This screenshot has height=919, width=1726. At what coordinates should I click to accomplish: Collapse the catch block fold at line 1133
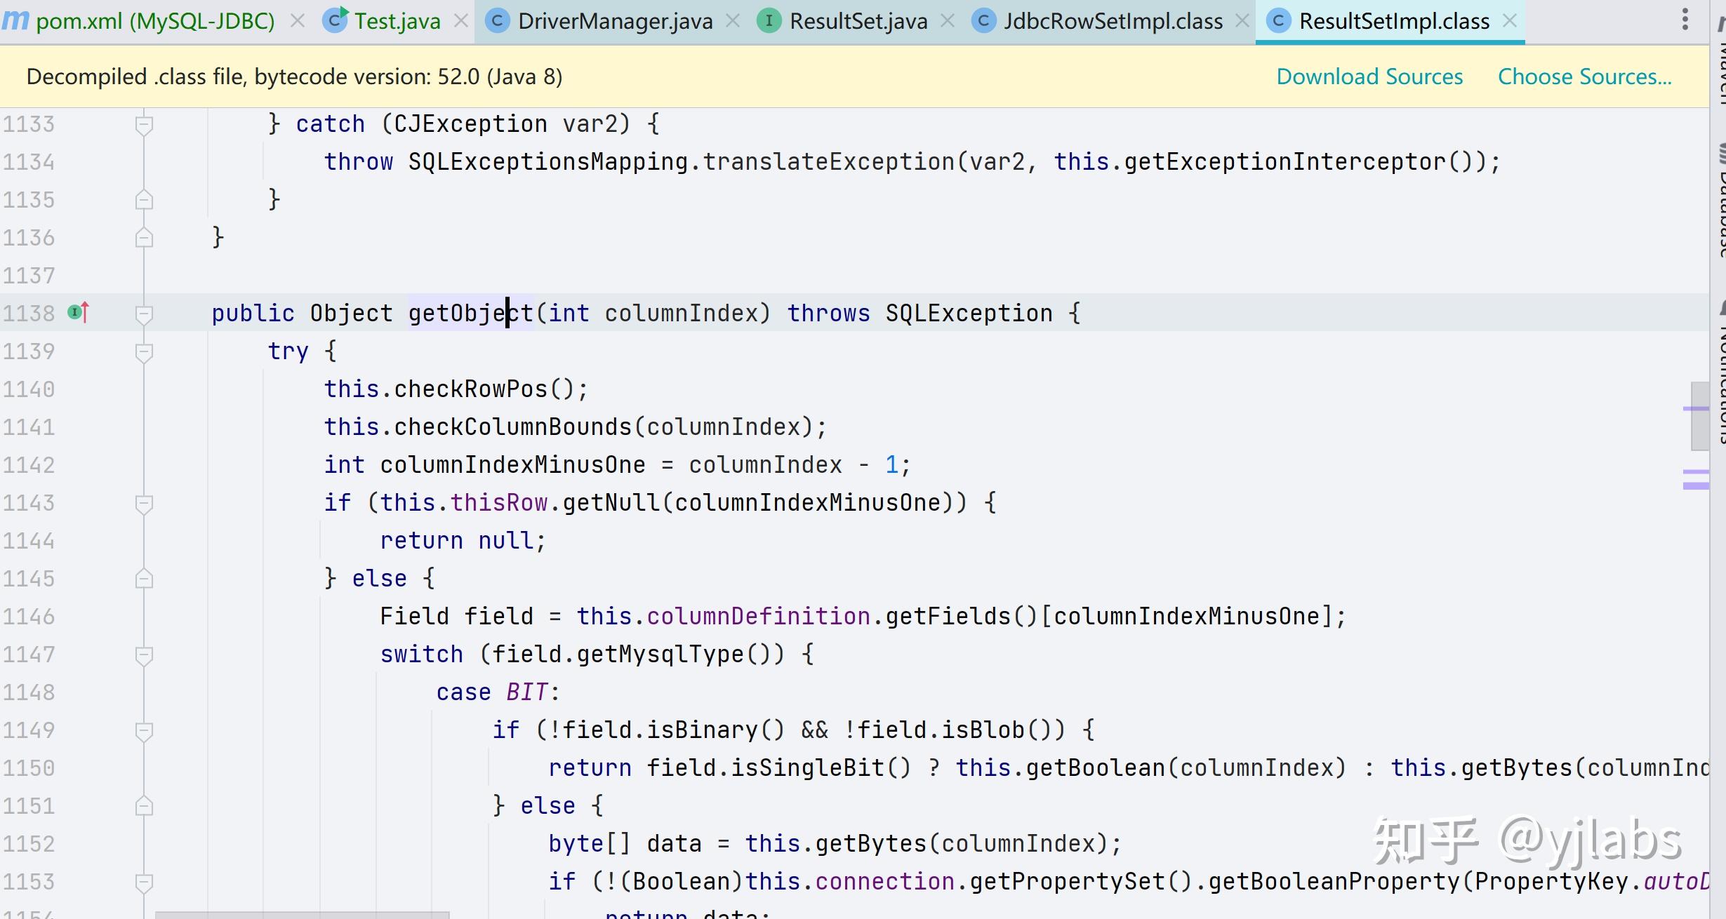(x=144, y=125)
